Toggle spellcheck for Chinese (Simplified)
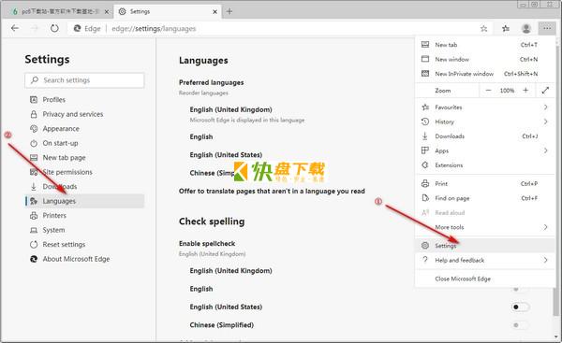 pos(520,325)
